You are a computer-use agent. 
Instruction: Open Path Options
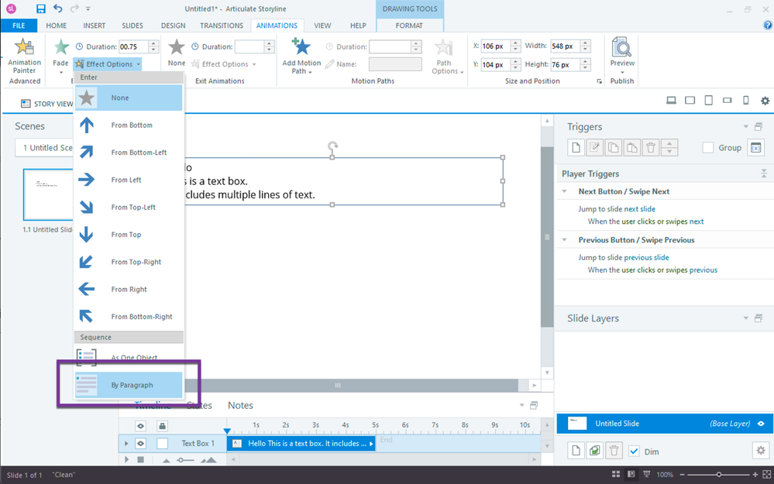[x=447, y=57]
